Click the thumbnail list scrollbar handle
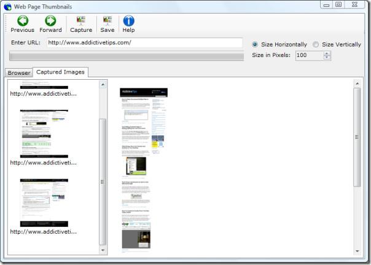371x265 pixels. pos(103,182)
